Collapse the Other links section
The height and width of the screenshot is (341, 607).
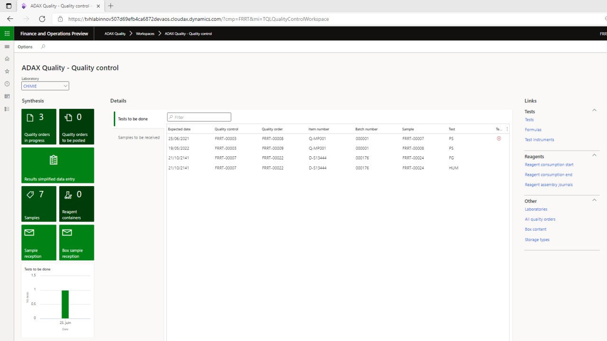coord(594,200)
